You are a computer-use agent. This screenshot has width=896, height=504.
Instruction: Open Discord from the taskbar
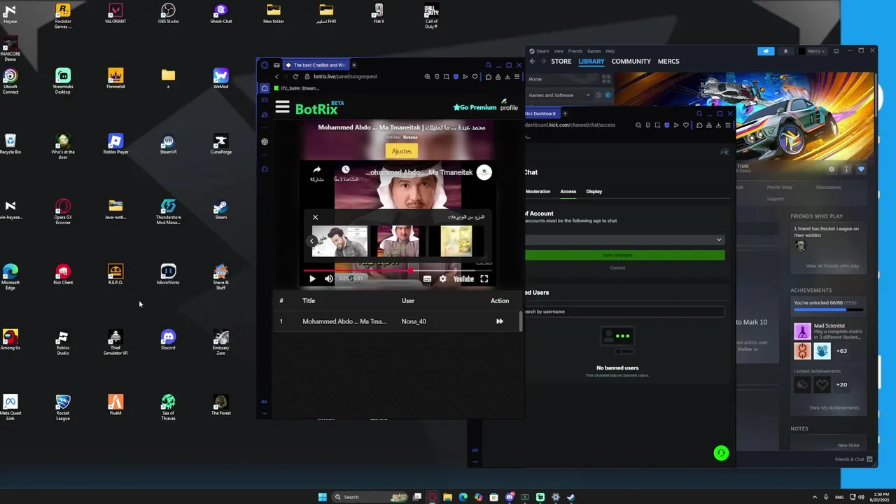pyautogui.click(x=510, y=497)
